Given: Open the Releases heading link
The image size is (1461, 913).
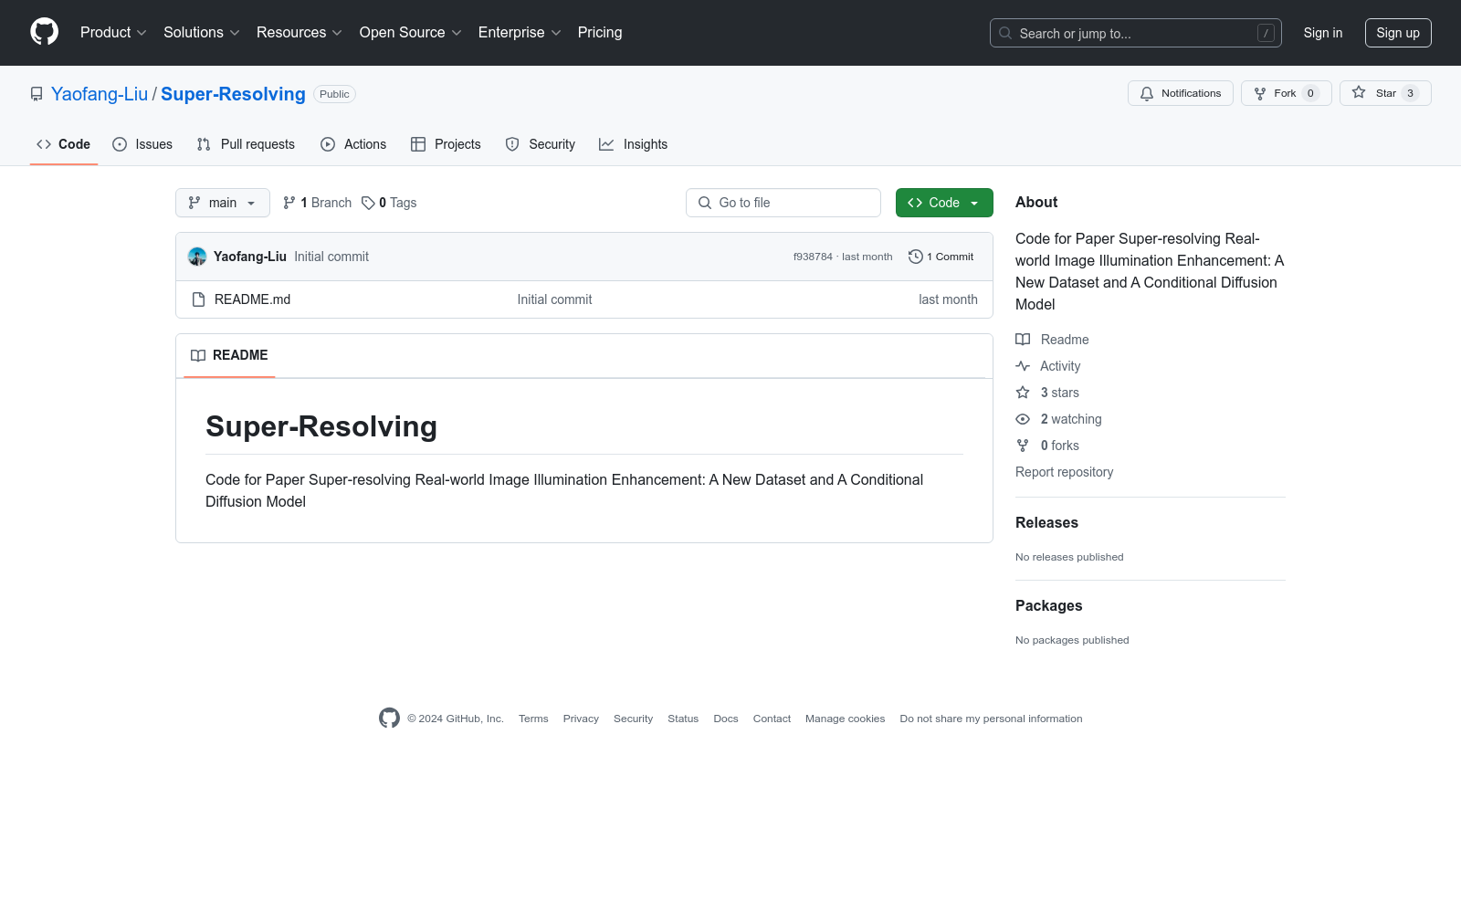Looking at the screenshot, I should tap(1046, 522).
